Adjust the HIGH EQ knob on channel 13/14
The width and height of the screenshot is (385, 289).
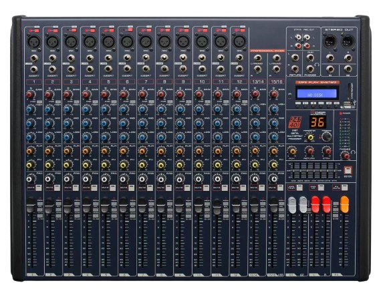pyautogui.click(x=255, y=109)
